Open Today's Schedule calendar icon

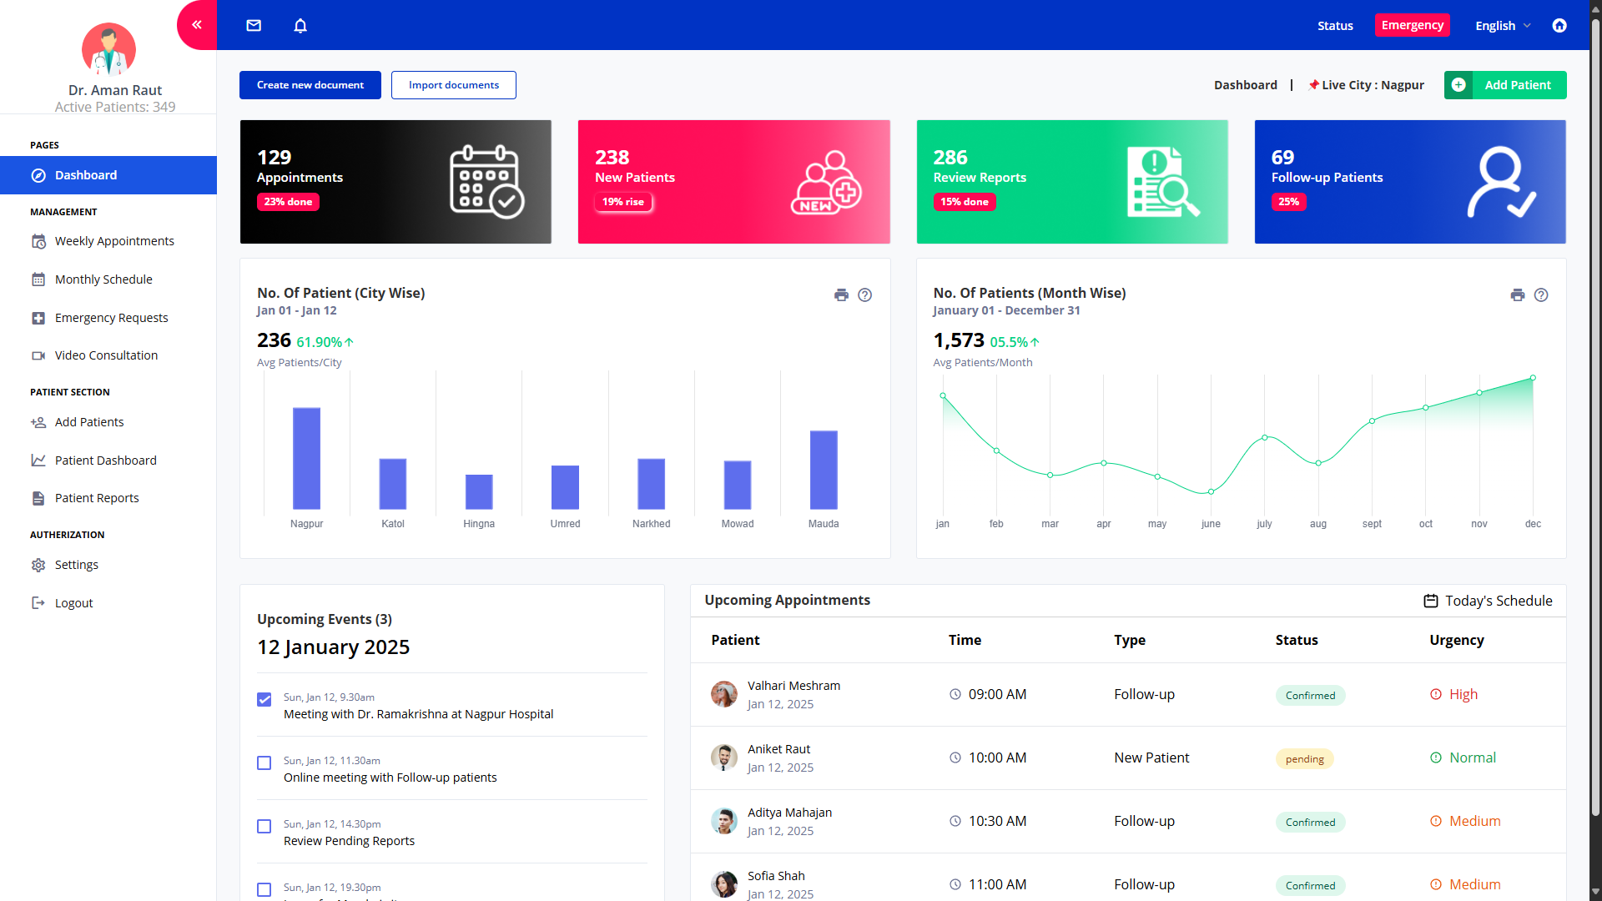(1430, 601)
